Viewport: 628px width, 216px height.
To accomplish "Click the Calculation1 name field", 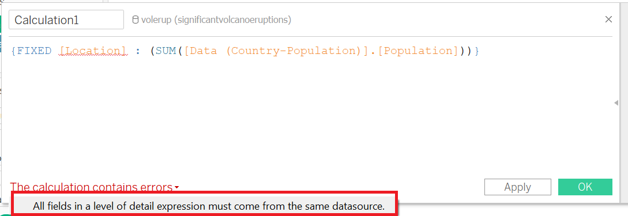I will click(66, 20).
